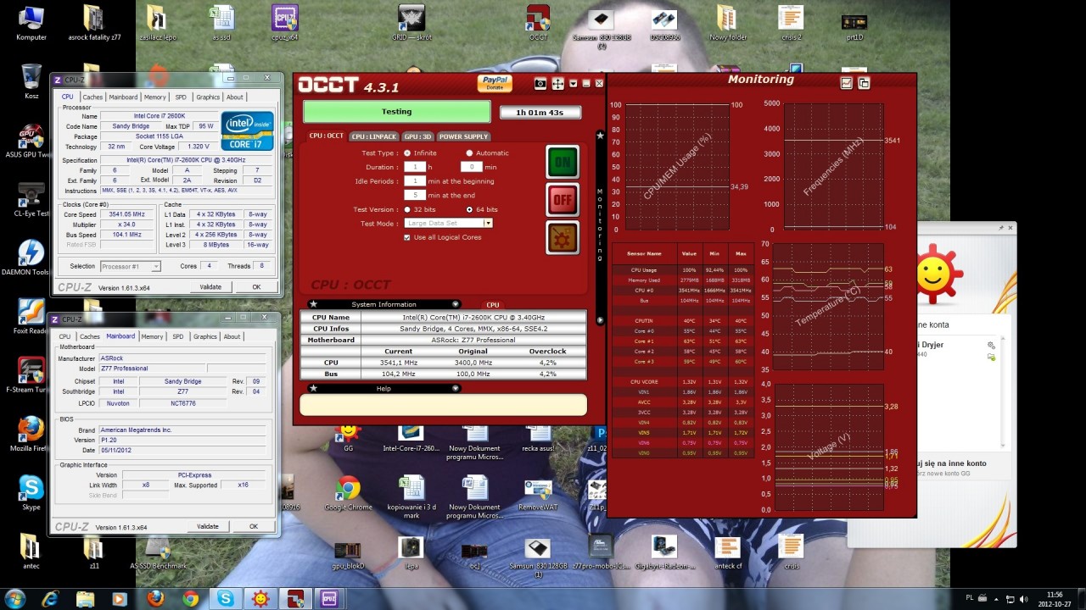Viewport: 1086px width, 610px height.
Task: Click Validate in the upper CPU-Z window
Action: (210, 287)
